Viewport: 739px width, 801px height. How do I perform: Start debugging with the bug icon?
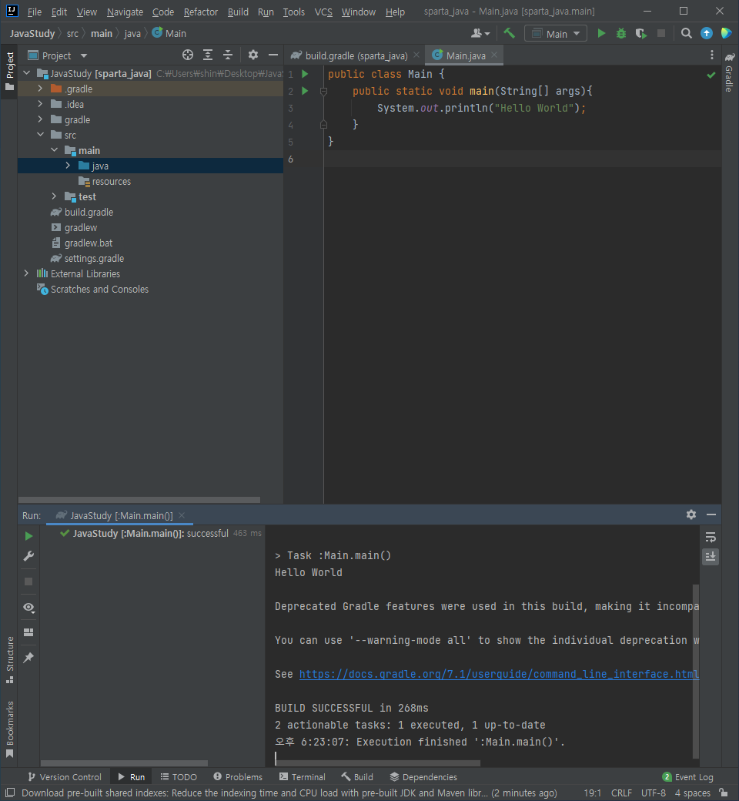pos(621,33)
